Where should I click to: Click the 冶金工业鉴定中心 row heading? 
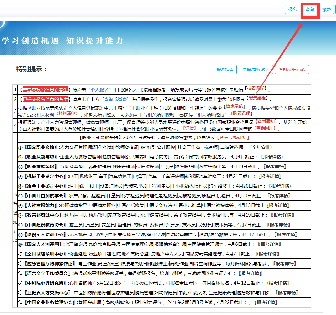[x=45, y=186]
